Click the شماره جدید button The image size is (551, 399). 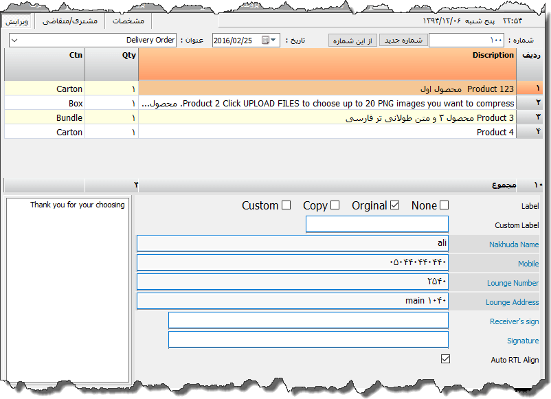click(403, 41)
